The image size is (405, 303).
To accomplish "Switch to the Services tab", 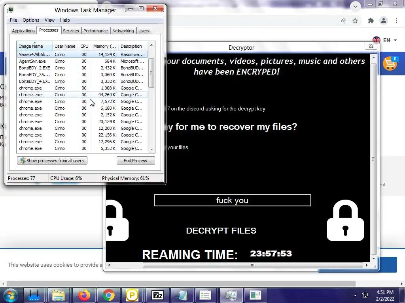I will 71,31.
